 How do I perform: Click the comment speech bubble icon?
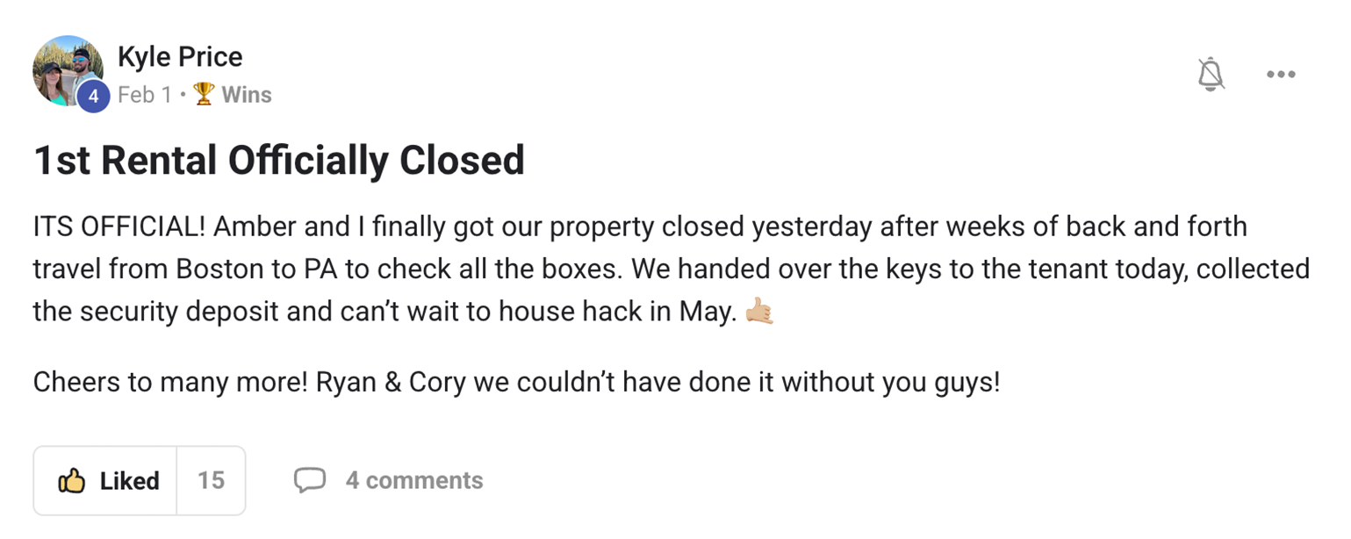[309, 480]
